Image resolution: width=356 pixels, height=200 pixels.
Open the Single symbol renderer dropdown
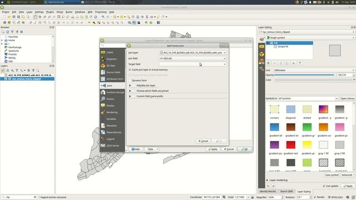[310, 38]
